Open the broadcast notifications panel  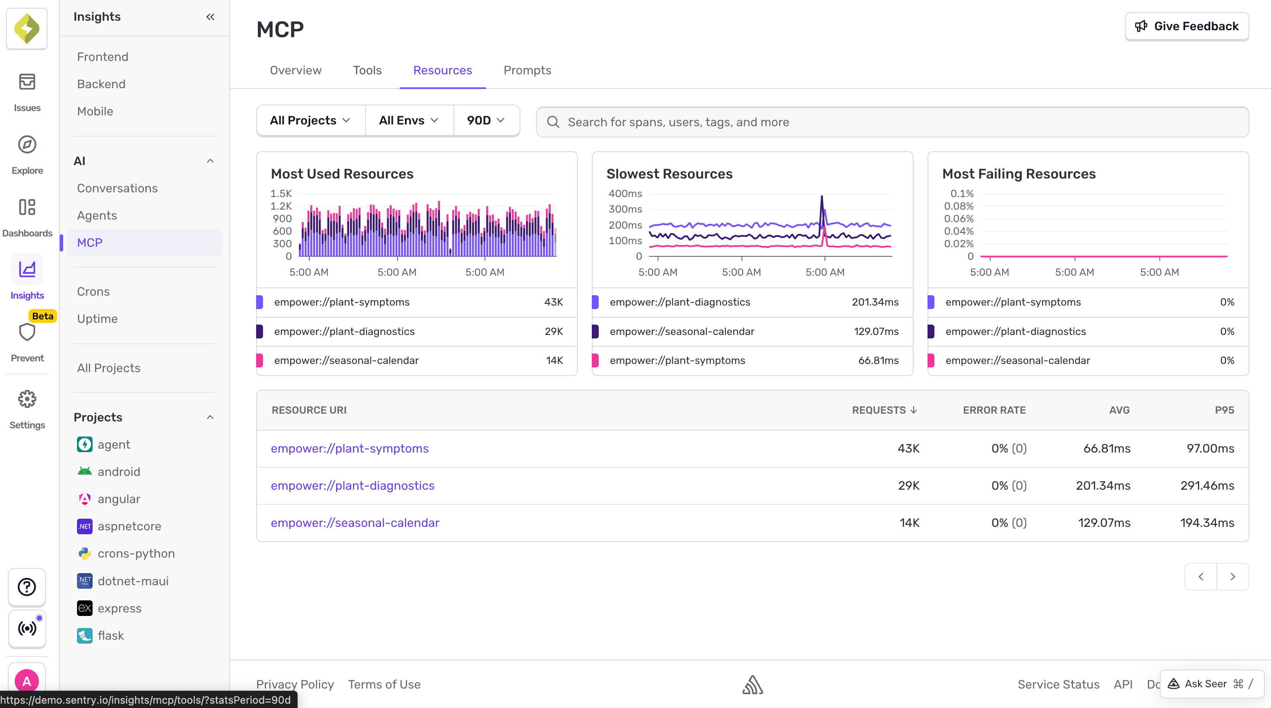(27, 628)
